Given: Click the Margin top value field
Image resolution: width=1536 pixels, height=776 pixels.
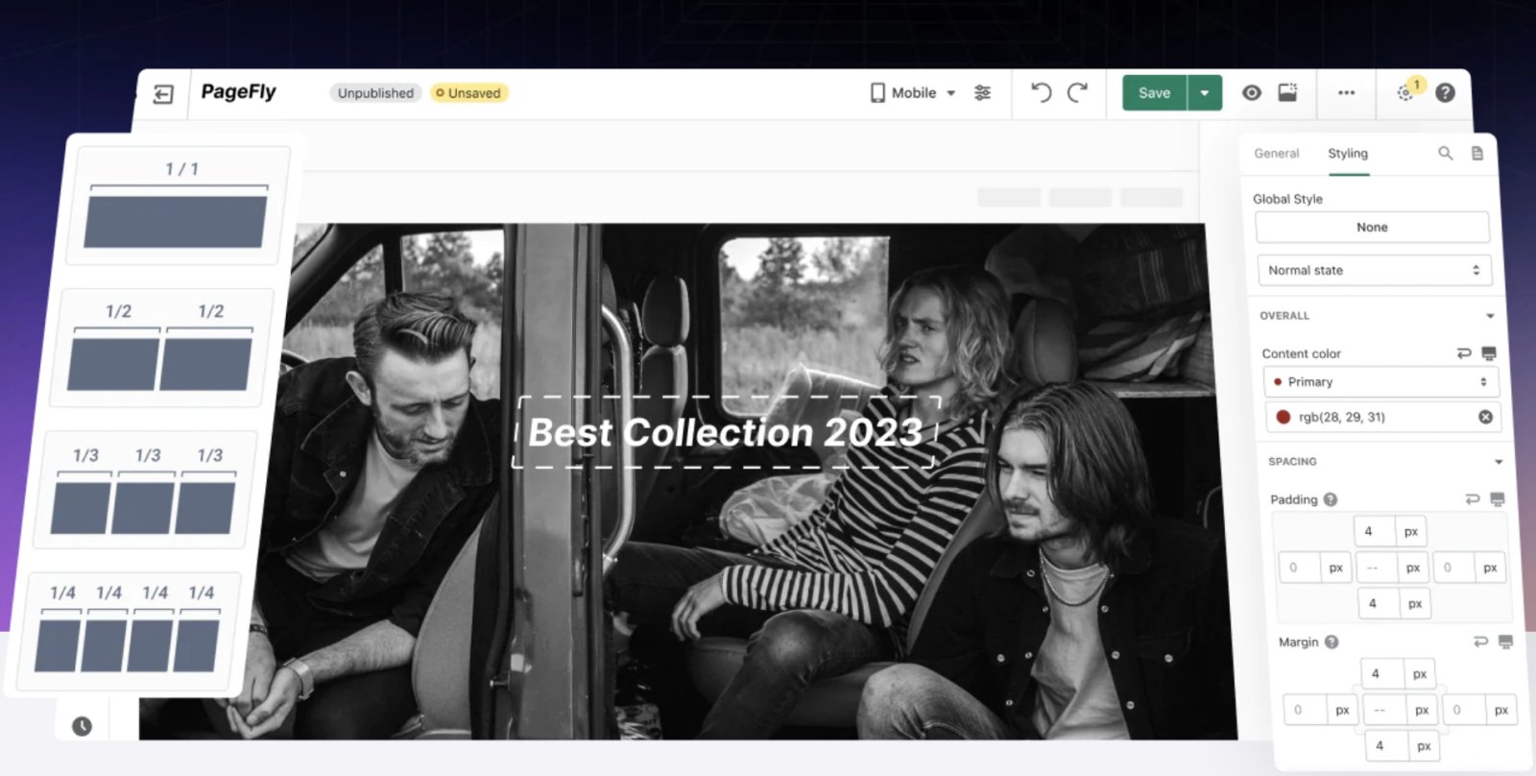Looking at the screenshot, I should 1381,674.
